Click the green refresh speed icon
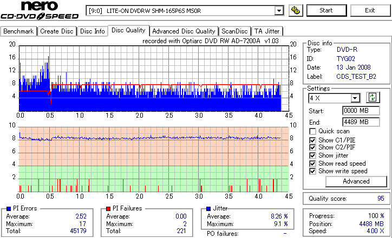392x238 pixels. [373, 98]
